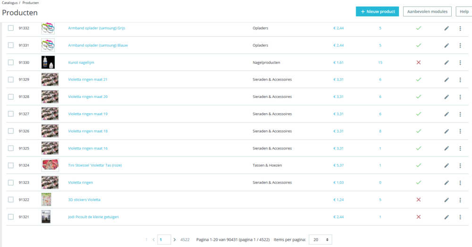The width and height of the screenshot is (472, 247).
Task: Open more actions menu for product 91331
Action: point(460,45)
